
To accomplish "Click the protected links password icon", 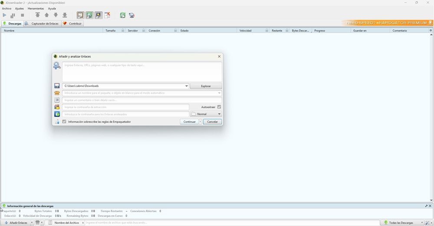I will (57, 114).
